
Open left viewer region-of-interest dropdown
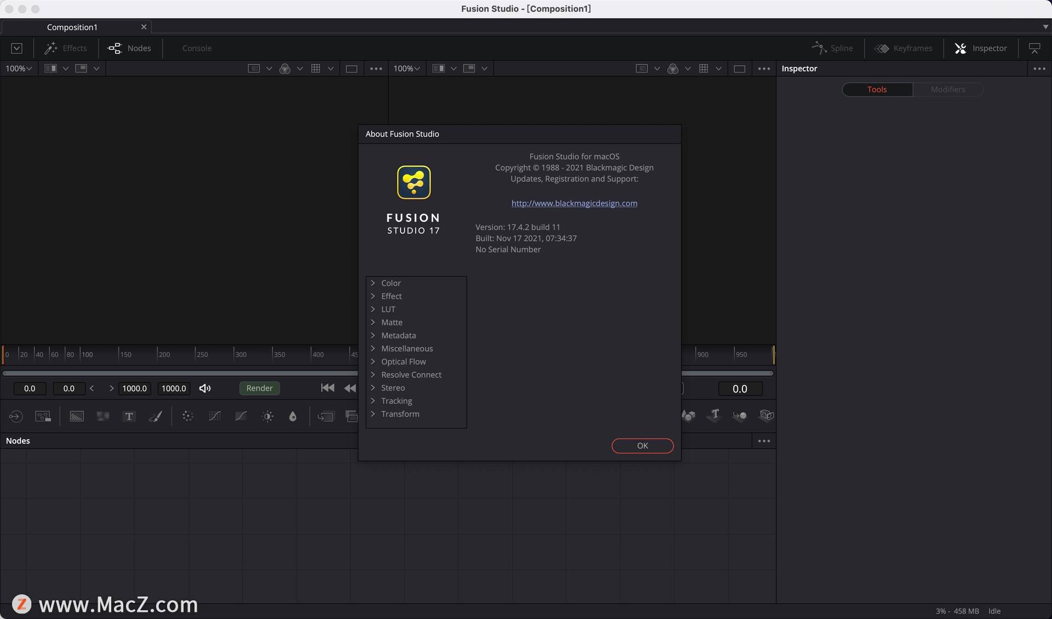[269, 68]
